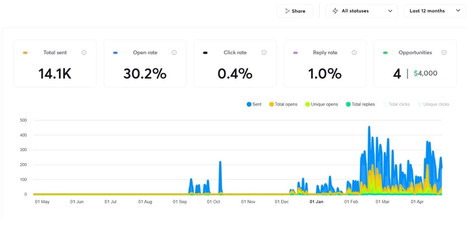Click the info icon on Opportunities card
The image size is (467, 233).
(x=444, y=53)
